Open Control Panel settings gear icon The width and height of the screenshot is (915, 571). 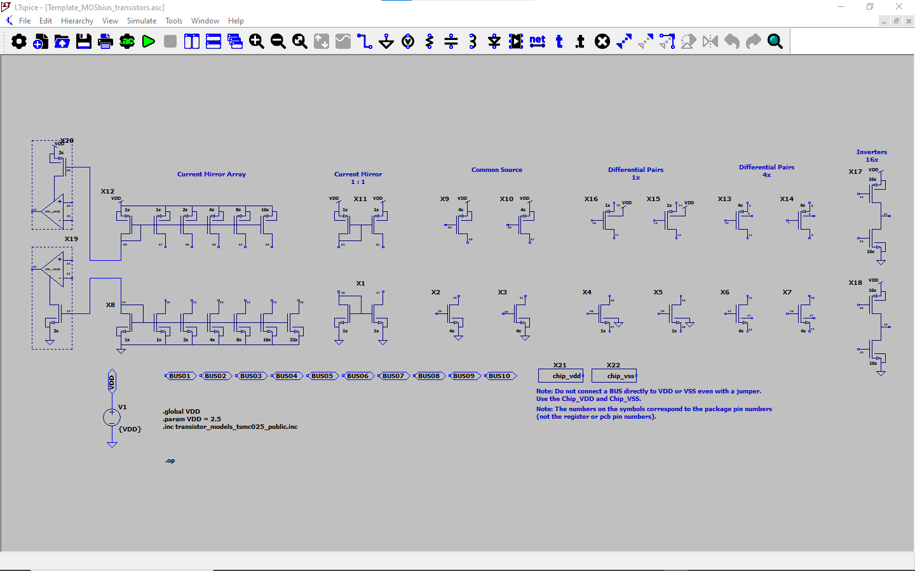(x=19, y=42)
